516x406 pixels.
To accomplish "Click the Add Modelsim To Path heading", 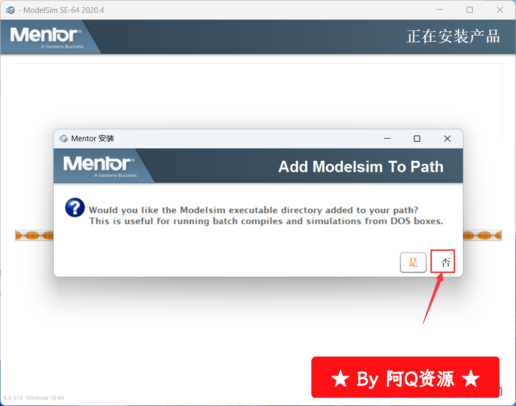I will pyautogui.click(x=361, y=166).
